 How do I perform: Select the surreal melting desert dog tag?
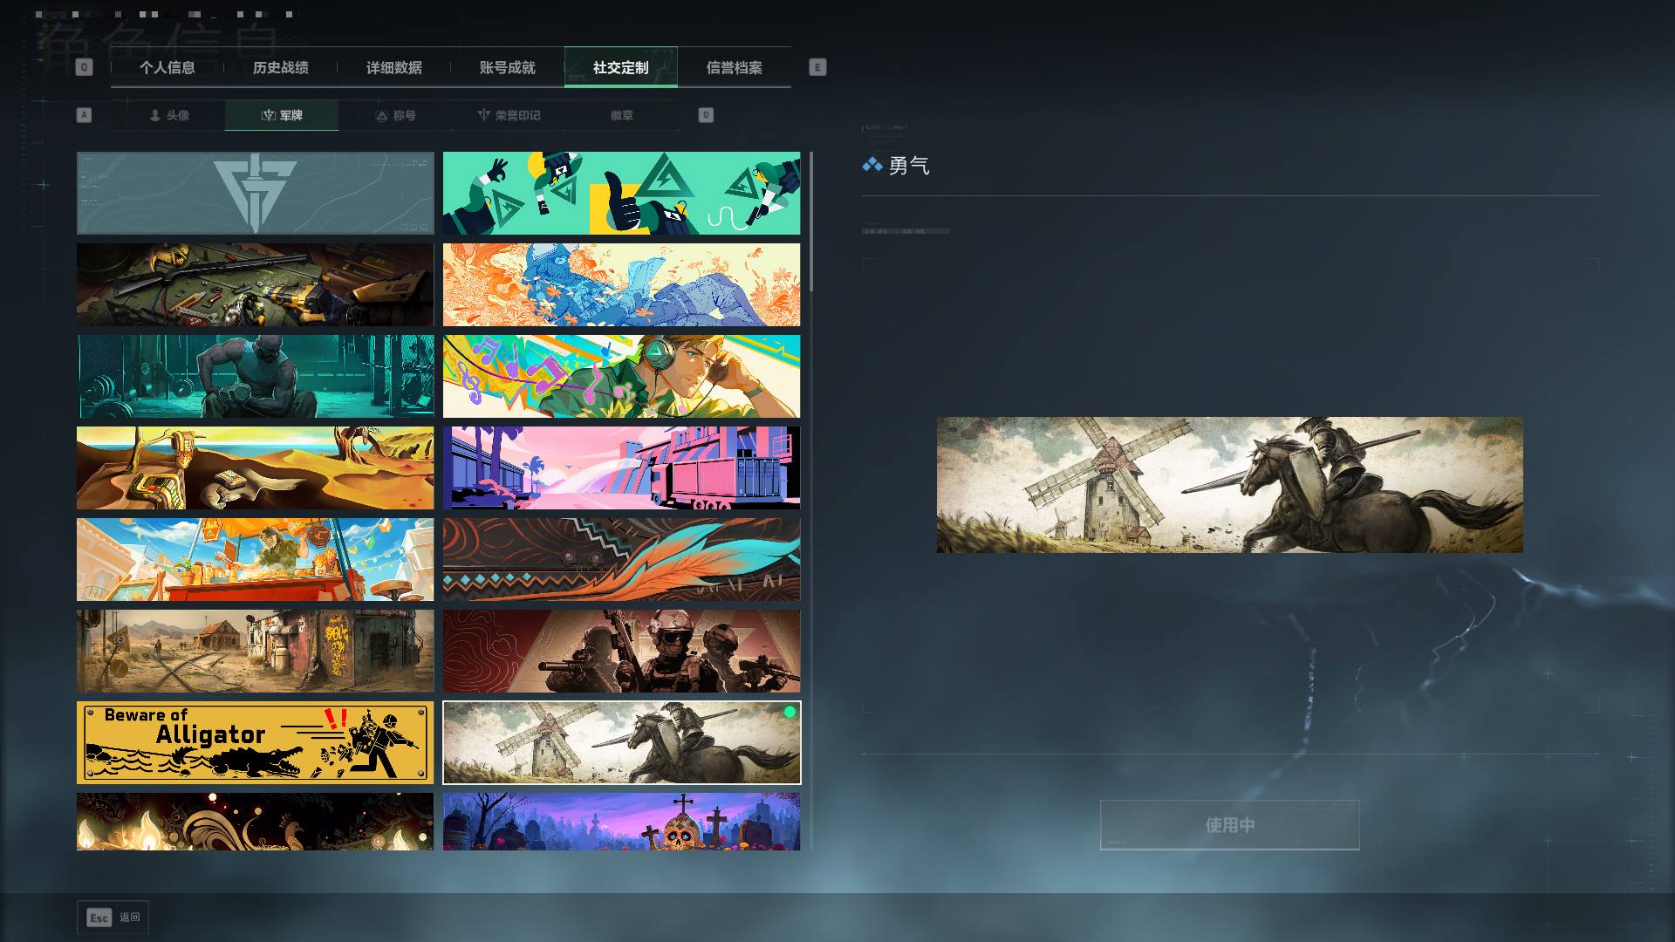pyautogui.click(x=256, y=468)
